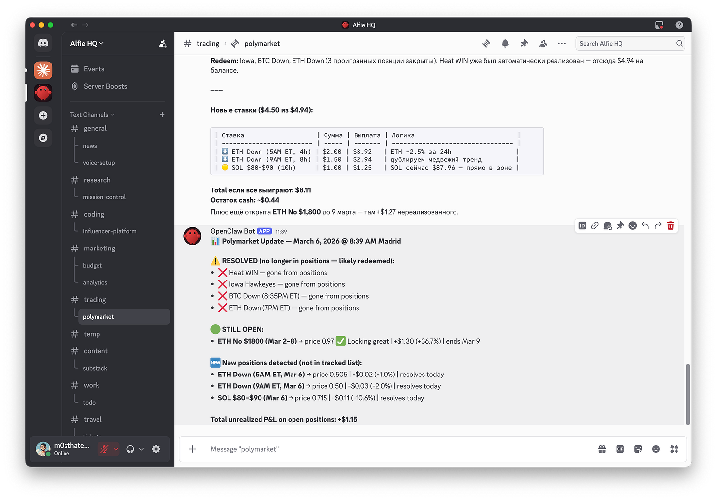Open help icon in title bar
Image resolution: width=717 pixels, height=500 pixels.
(x=679, y=25)
